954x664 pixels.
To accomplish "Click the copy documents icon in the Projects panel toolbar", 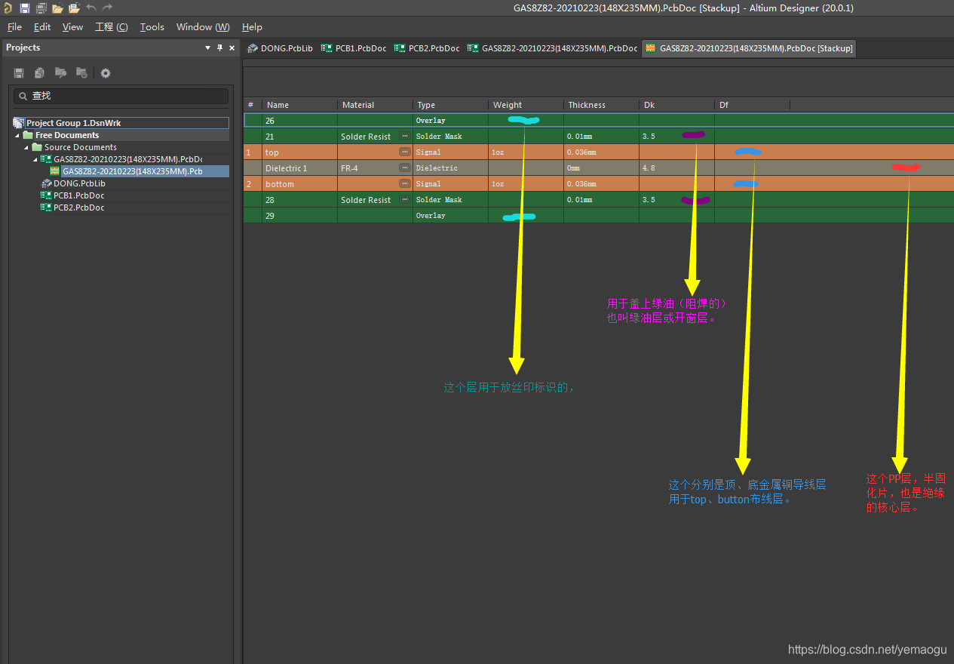I will pyautogui.click(x=39, y=73).
